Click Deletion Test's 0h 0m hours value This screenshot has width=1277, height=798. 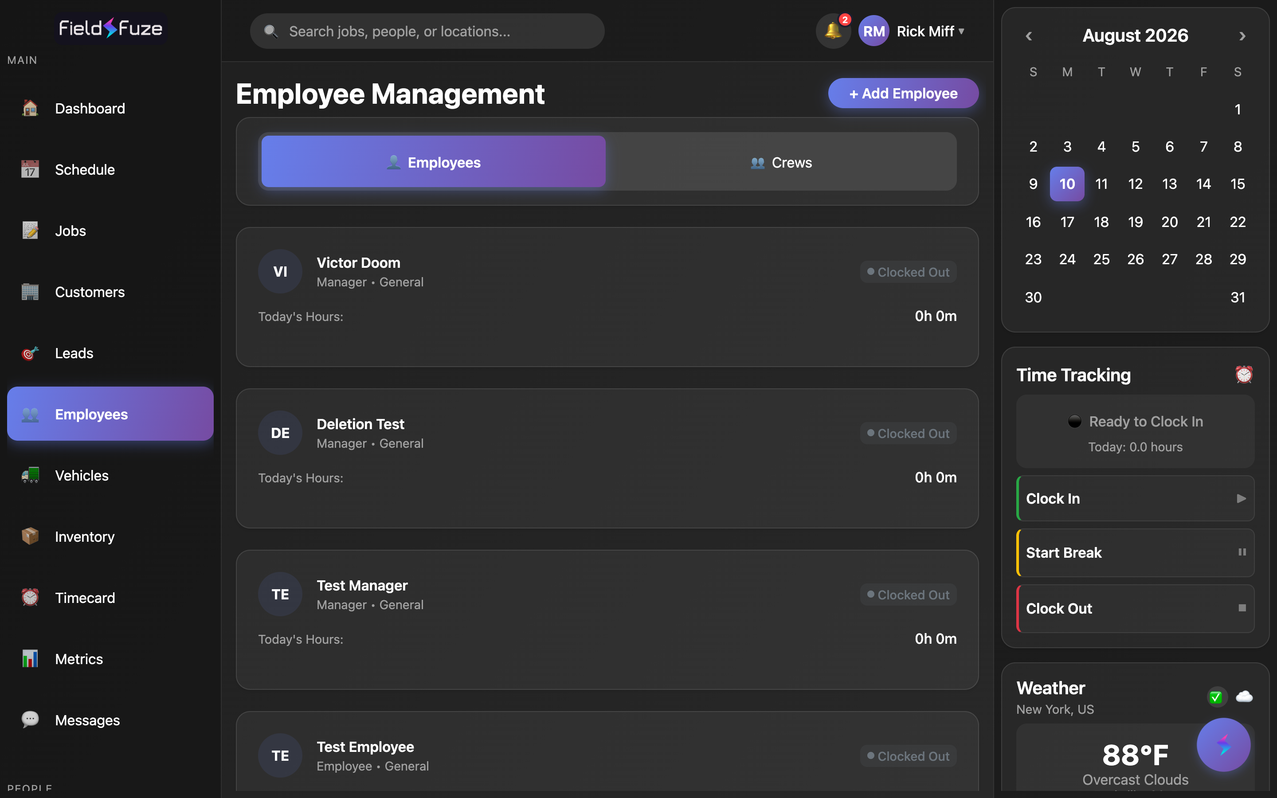pos(936,477)
